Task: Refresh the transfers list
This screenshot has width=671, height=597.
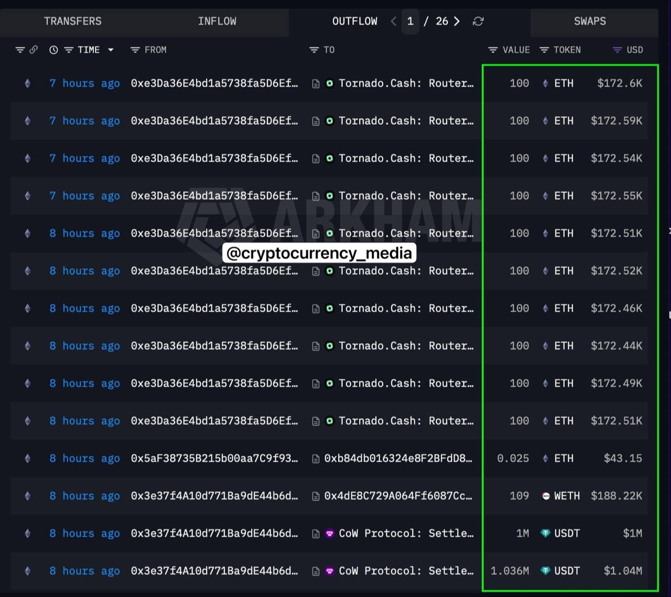Action: pos(478,21)
